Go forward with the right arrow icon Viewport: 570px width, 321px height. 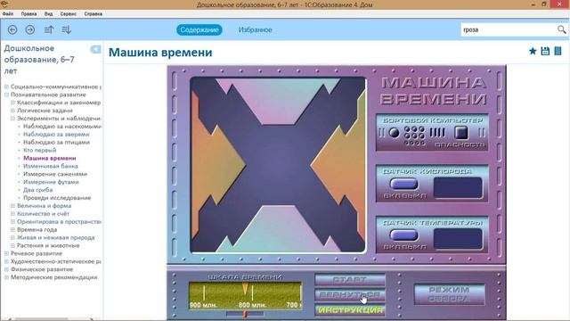coord(30,29)
